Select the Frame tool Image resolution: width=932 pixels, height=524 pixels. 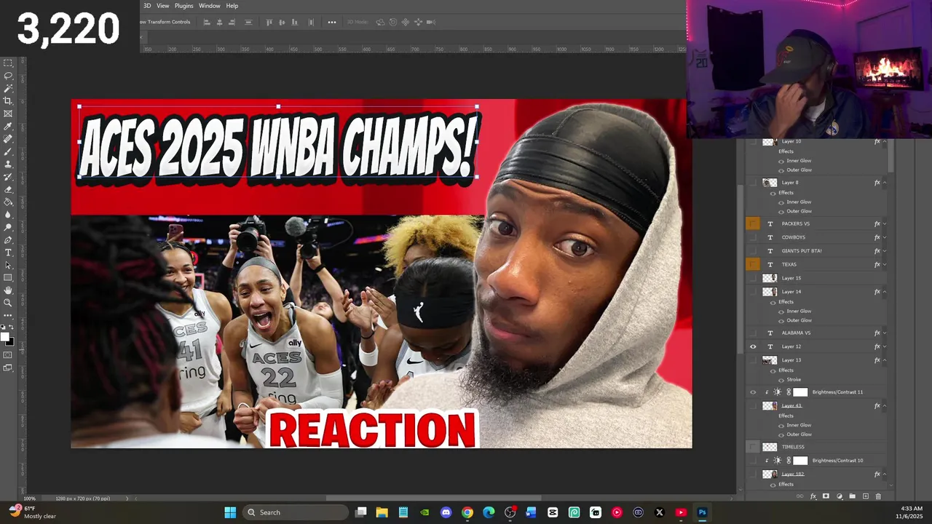(8, 114)
